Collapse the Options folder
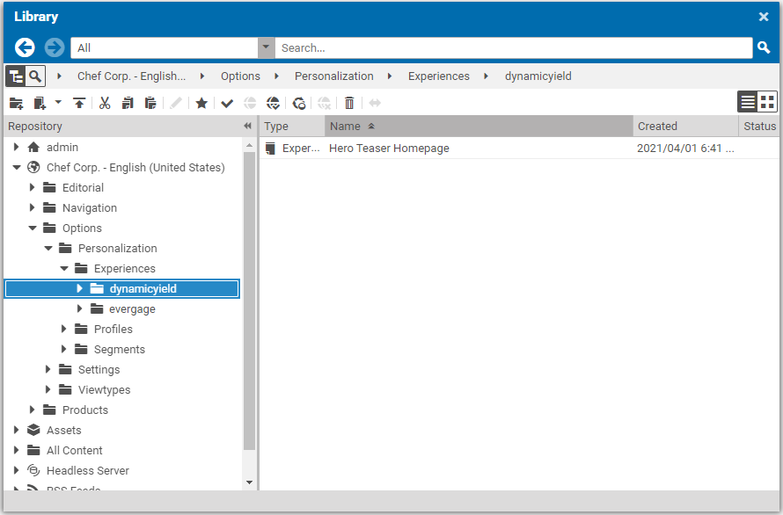 (x=33, y=228)
